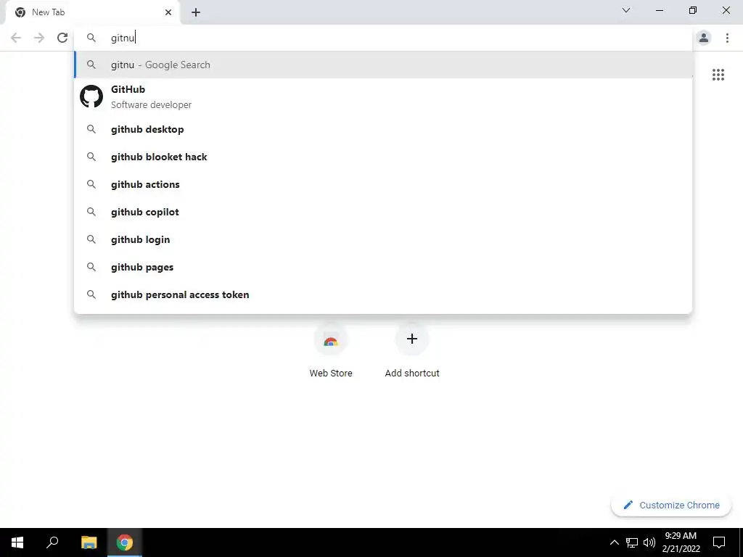Open the tab search chevron dropdown
The height and width of the screenshot is (557, 743).
click(626, 10)
